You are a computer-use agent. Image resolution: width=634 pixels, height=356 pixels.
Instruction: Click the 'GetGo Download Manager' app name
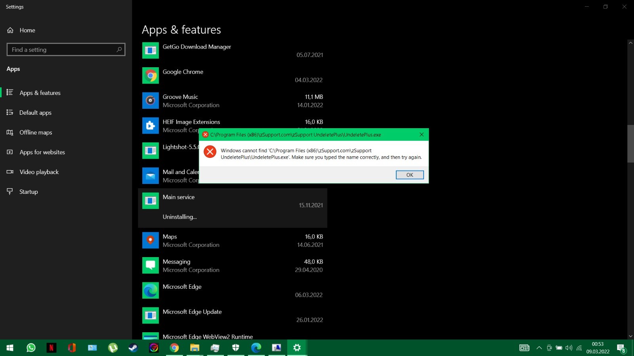(x=197, y=47)
